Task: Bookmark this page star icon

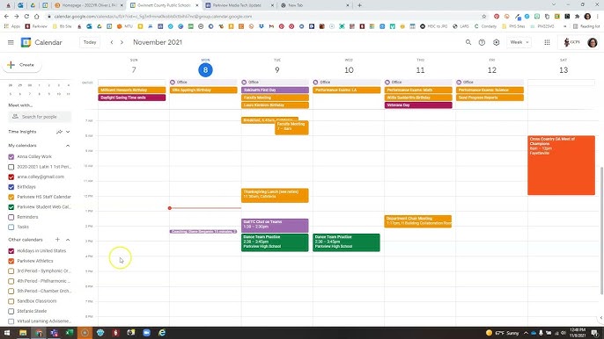Action: pos(484,17)
